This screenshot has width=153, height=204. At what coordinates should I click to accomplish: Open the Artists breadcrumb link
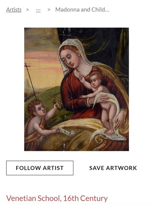pyautogui.click(x=14, y=10)
